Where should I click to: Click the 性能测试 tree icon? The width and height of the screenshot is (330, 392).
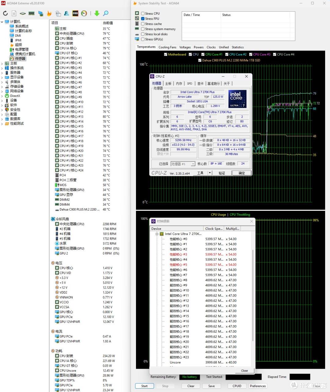click(x=7, y=123)
